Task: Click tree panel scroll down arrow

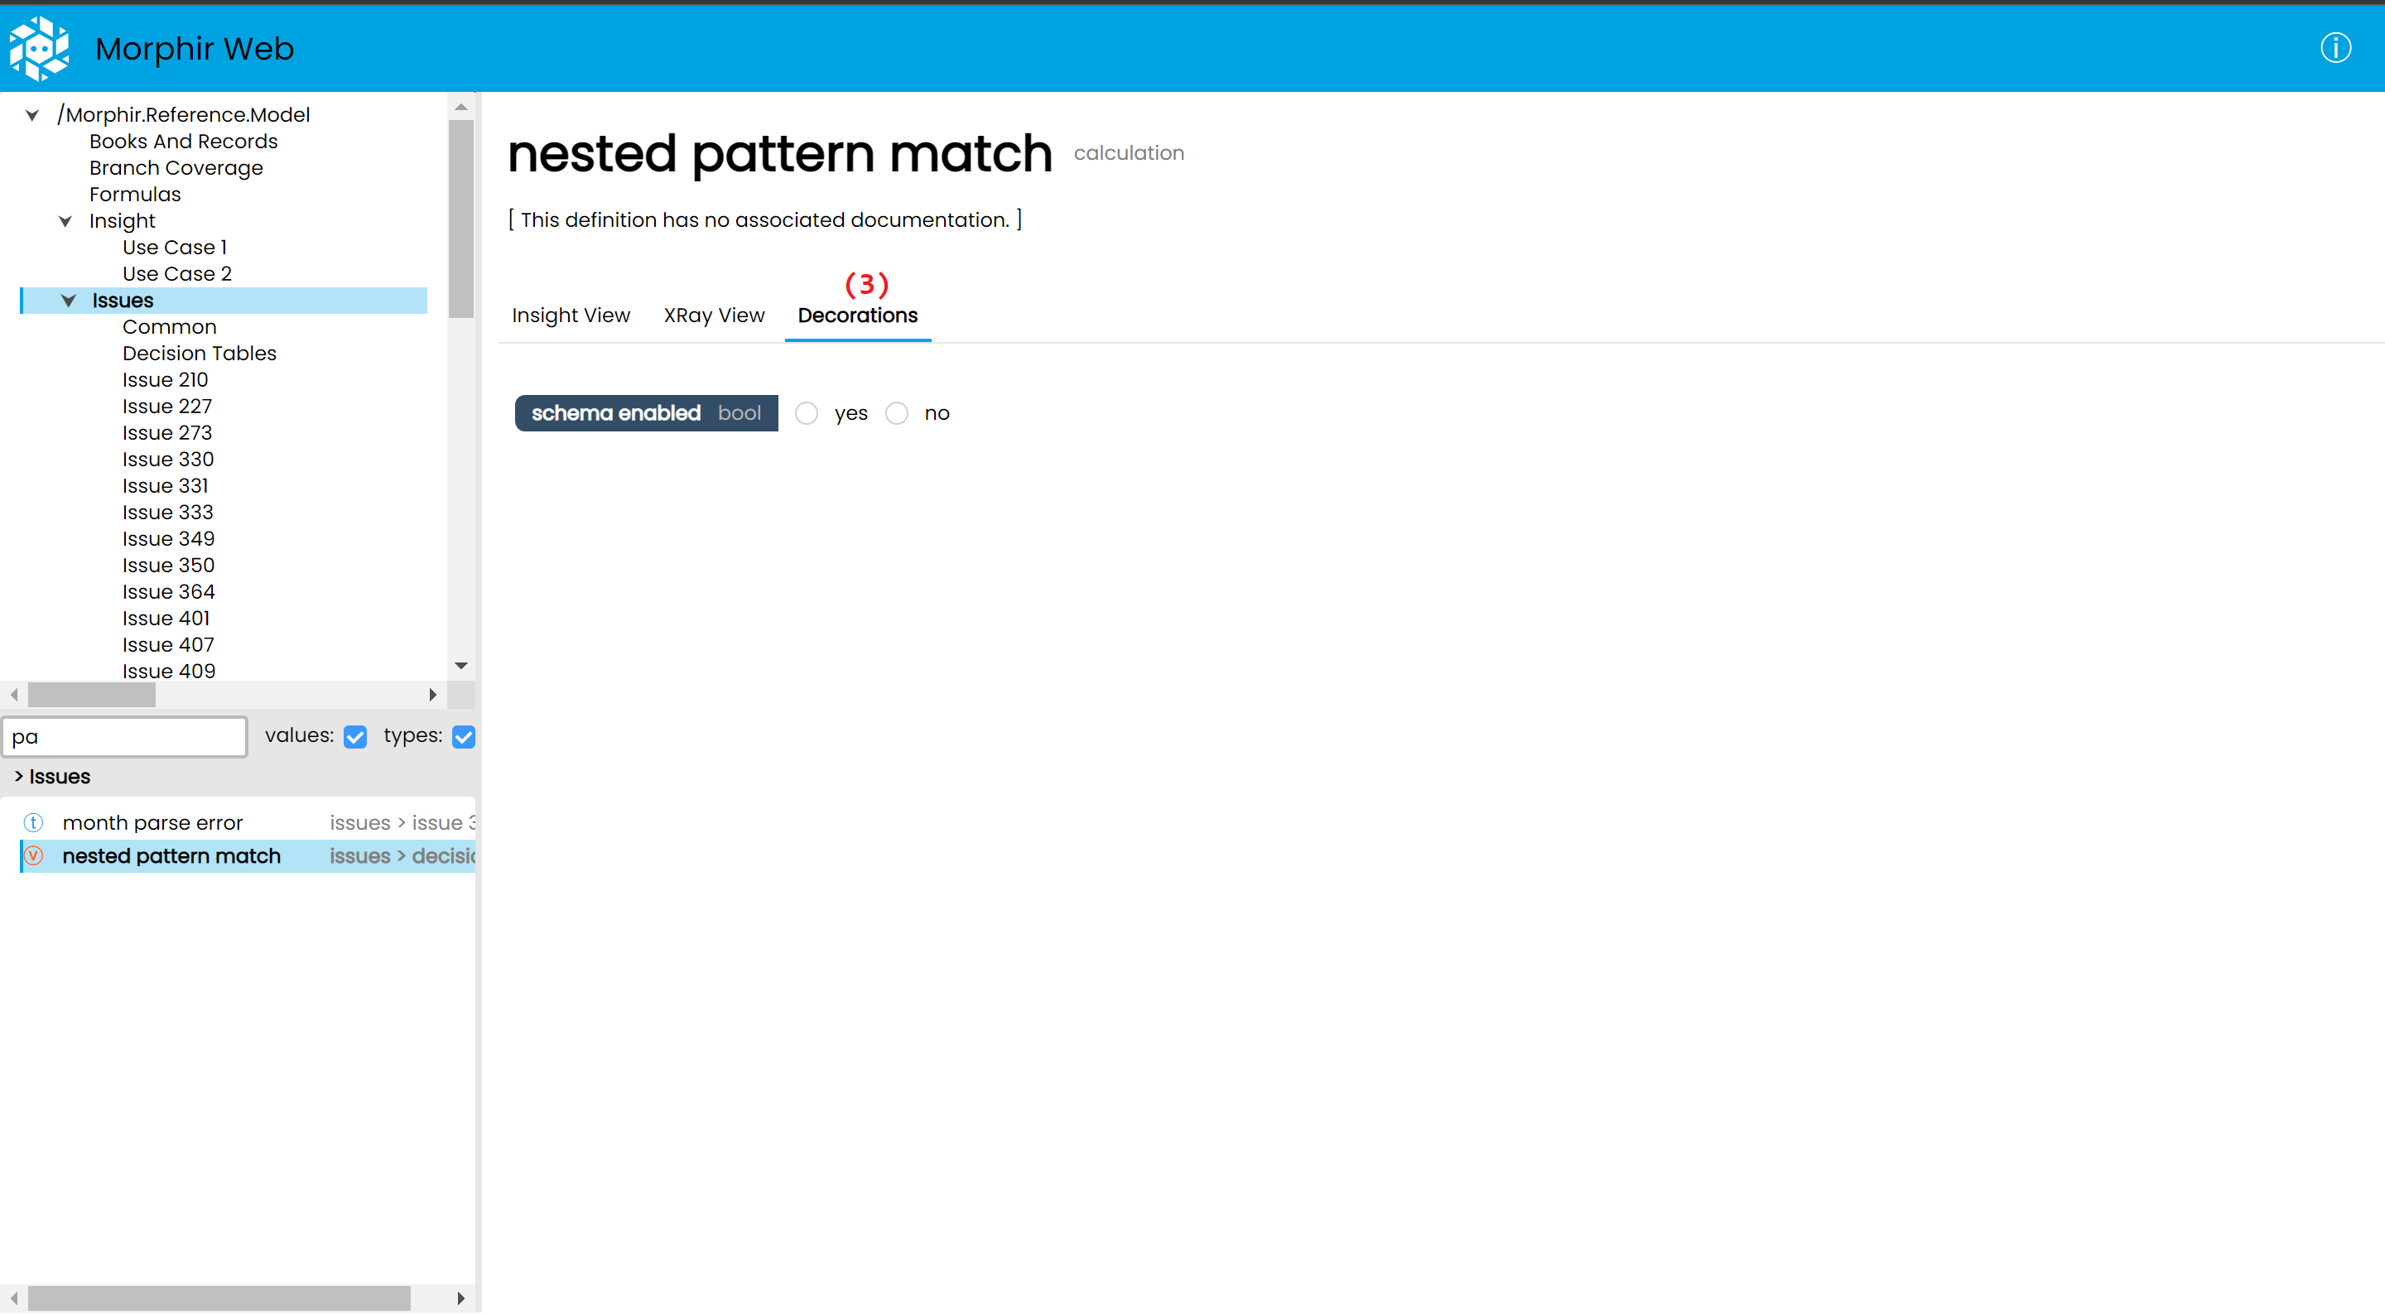Action: [461, 666]
